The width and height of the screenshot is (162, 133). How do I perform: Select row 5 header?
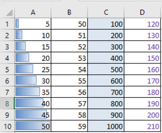(x=7, y=69)
